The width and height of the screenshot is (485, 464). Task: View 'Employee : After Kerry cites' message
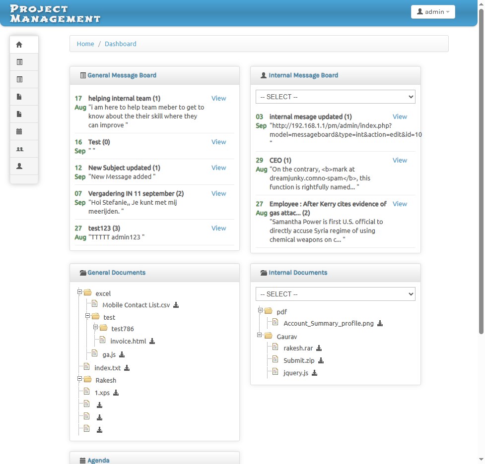[x=400, y=204]
